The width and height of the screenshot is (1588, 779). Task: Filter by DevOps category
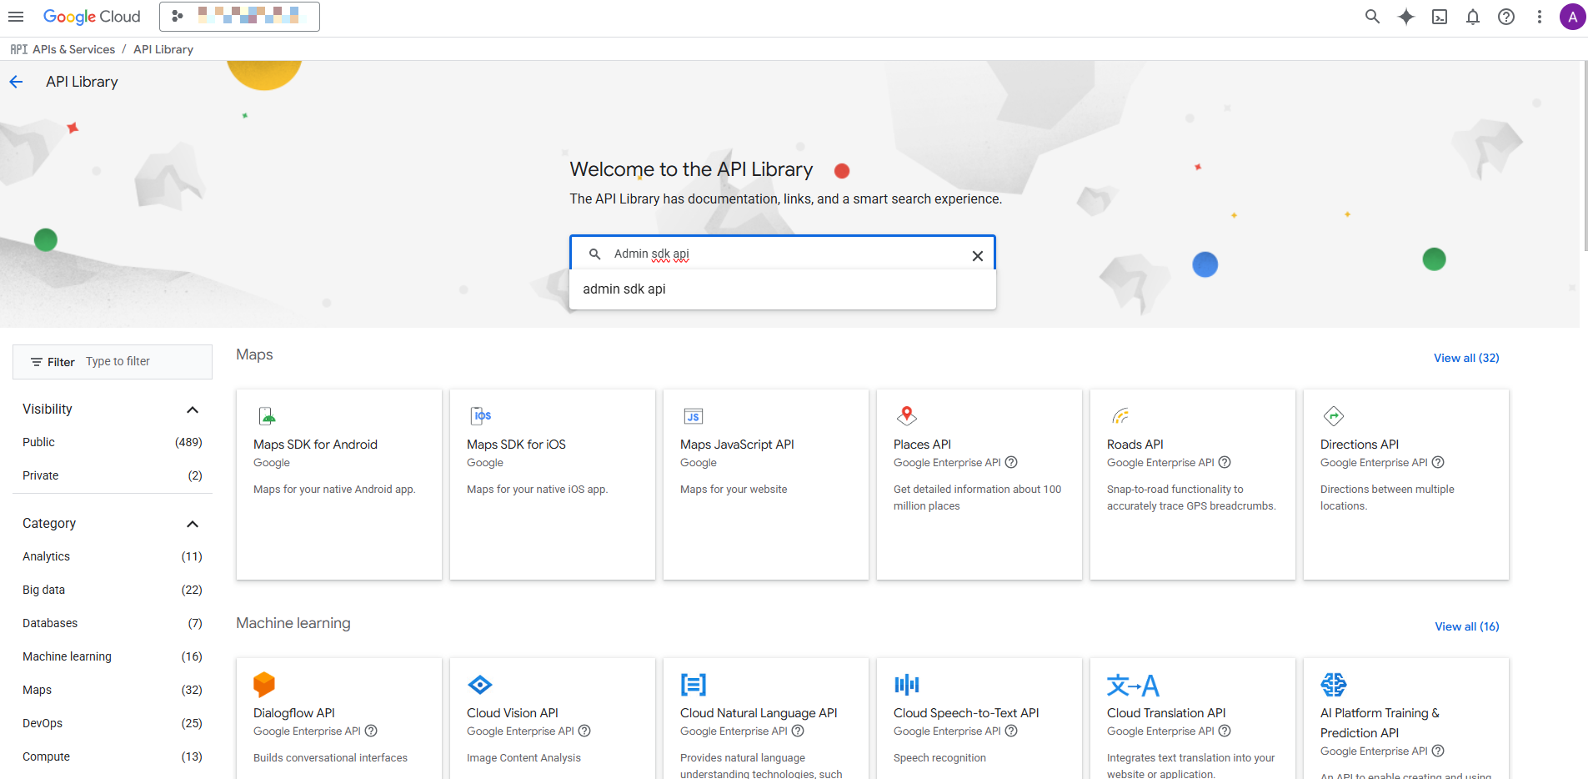(x=113, y=723)
